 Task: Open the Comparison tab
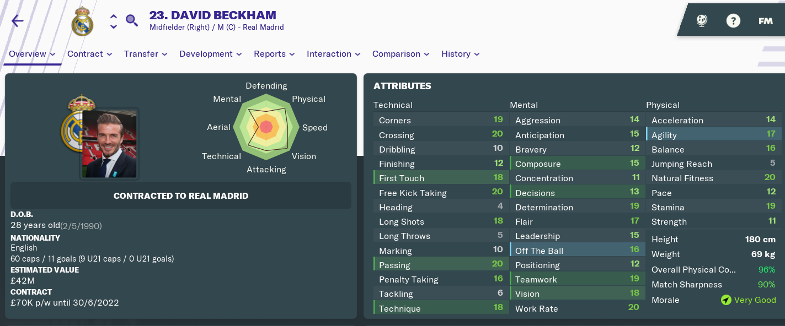pos(401,54)
